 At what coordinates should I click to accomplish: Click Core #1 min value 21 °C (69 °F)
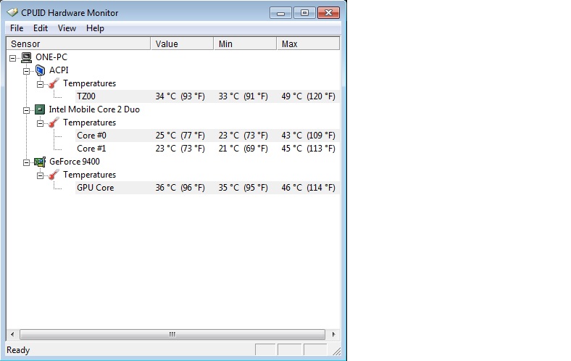pos(243,149)
